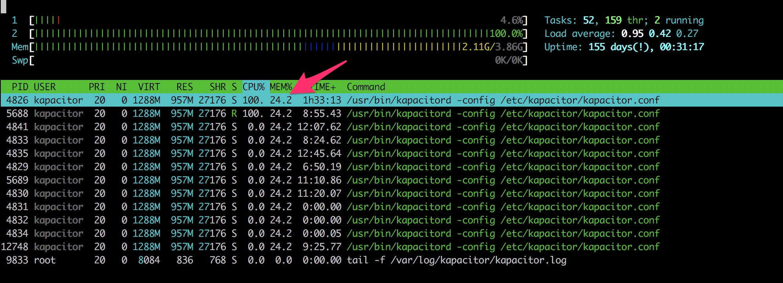This screenshot has height=283, width=783.
Task: Click the SHR value 768
Action: pos(218,260)
